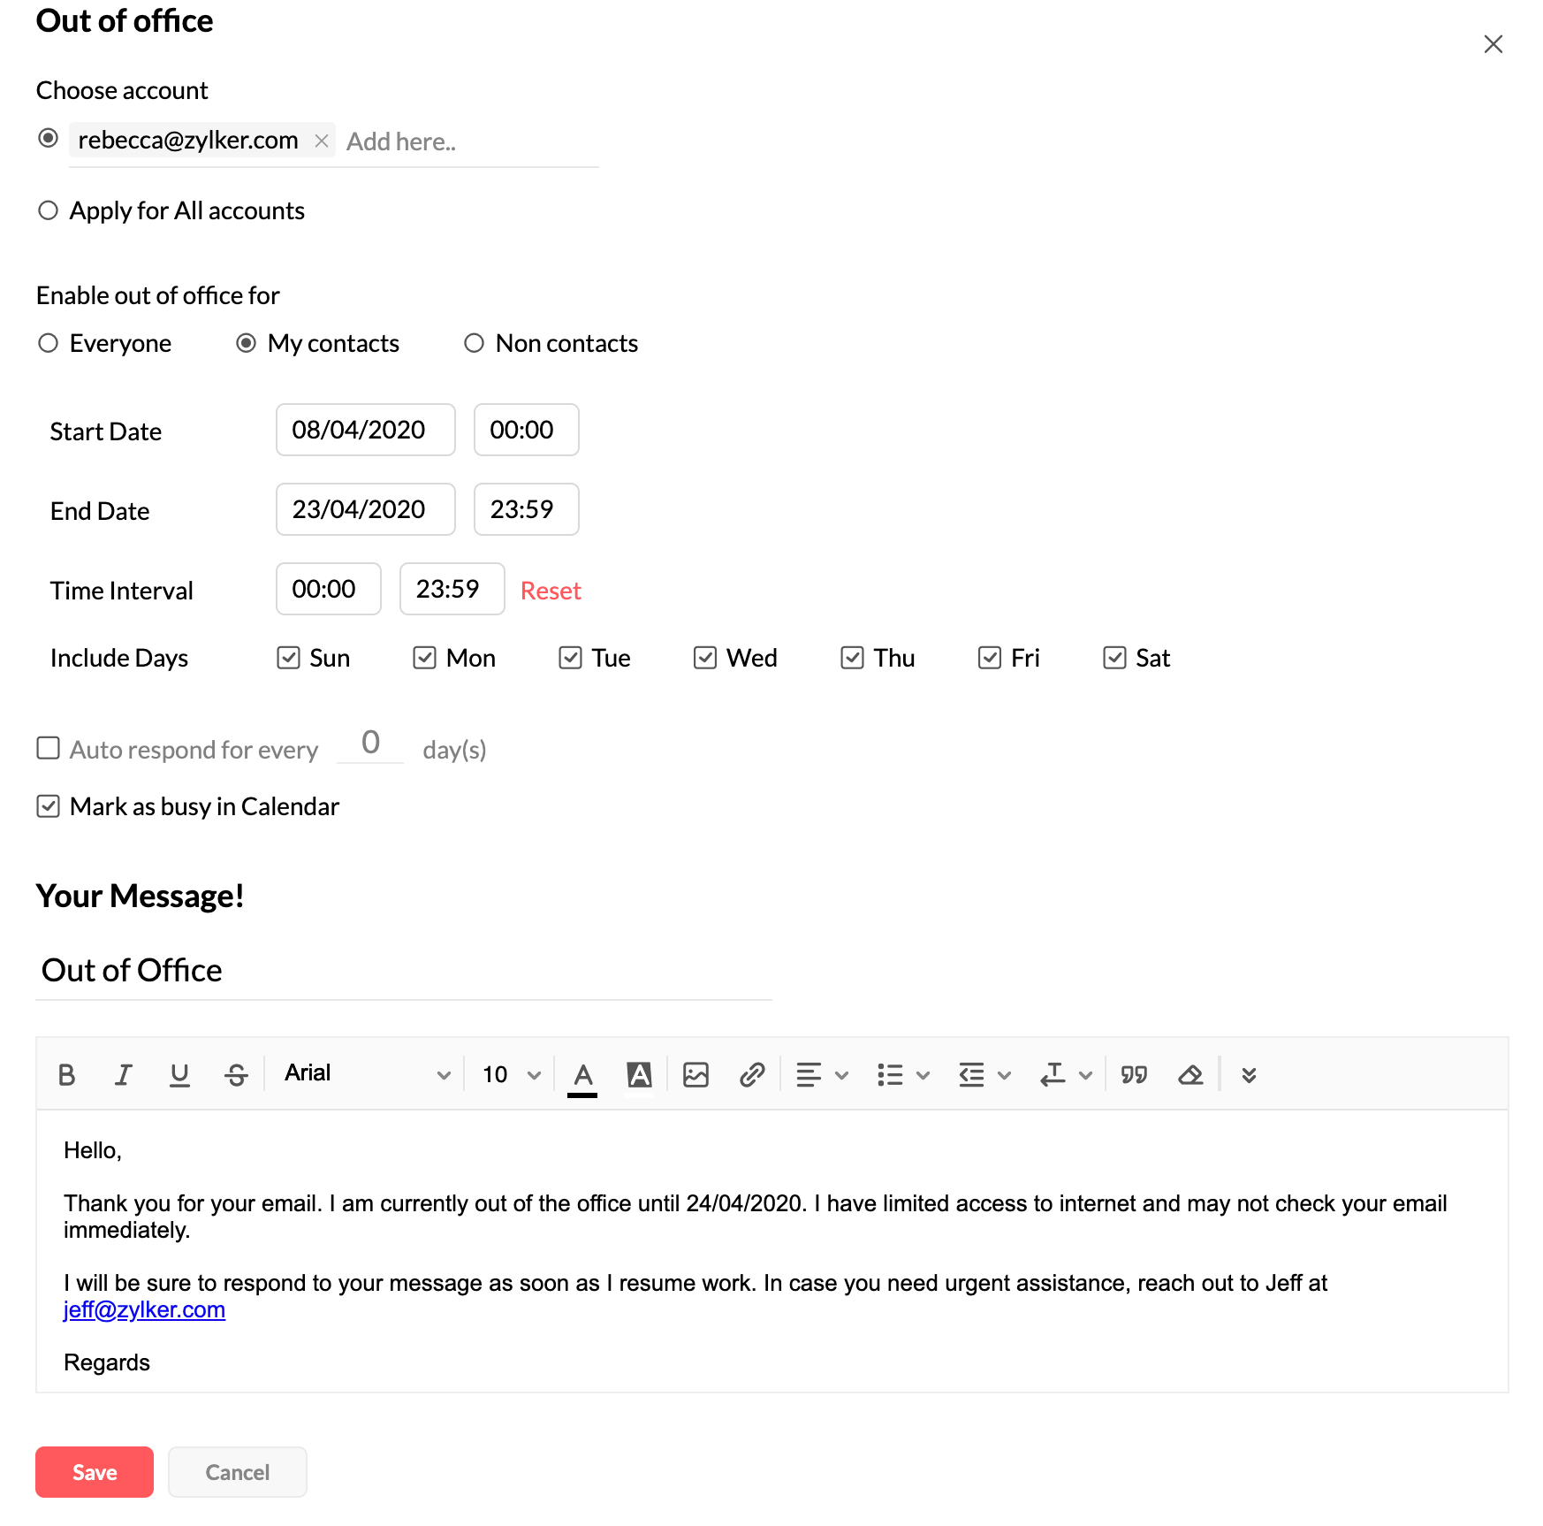The width and height of the screenshot is (1543, 1526).
Task: Remove rebecca@zylker.com from chosen accounts
Action: click(322, 141)
